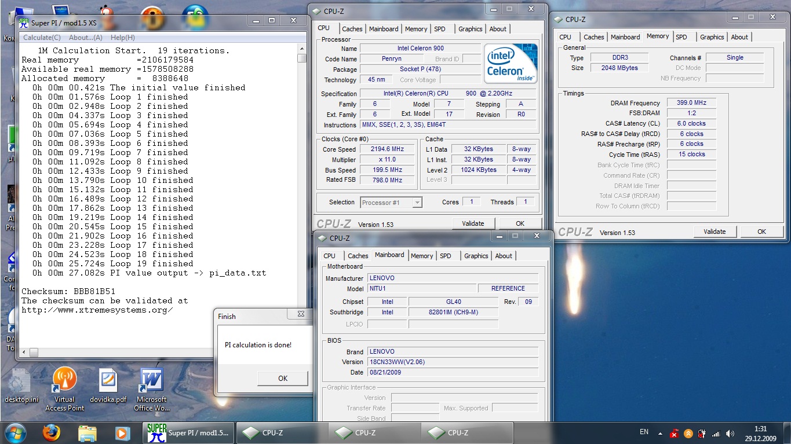Open the Calculate(C) menu in Super PI
The width and height of the screenshot is (791, 444).
point(41,38)
